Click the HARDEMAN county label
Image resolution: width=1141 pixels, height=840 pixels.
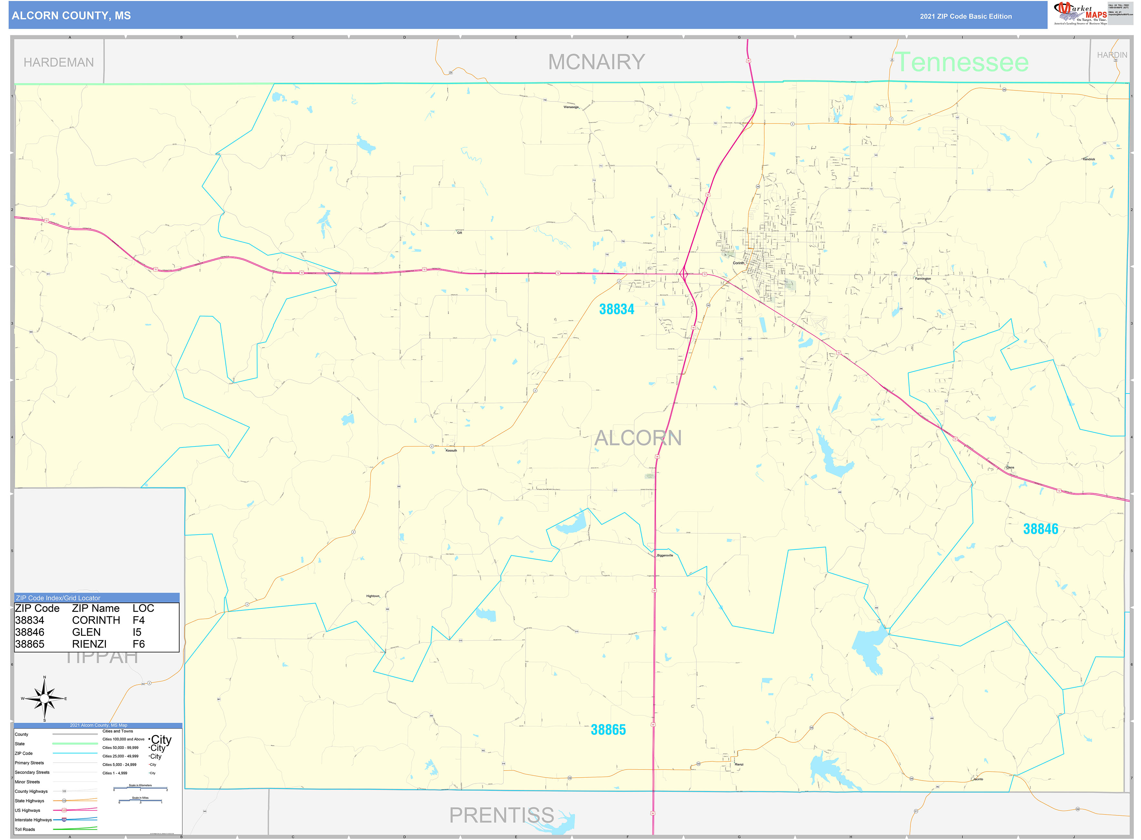point(58,63)
